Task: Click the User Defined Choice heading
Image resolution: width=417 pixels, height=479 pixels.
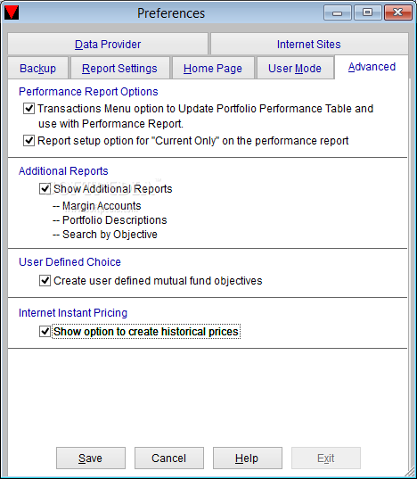Action: [69, 262]
